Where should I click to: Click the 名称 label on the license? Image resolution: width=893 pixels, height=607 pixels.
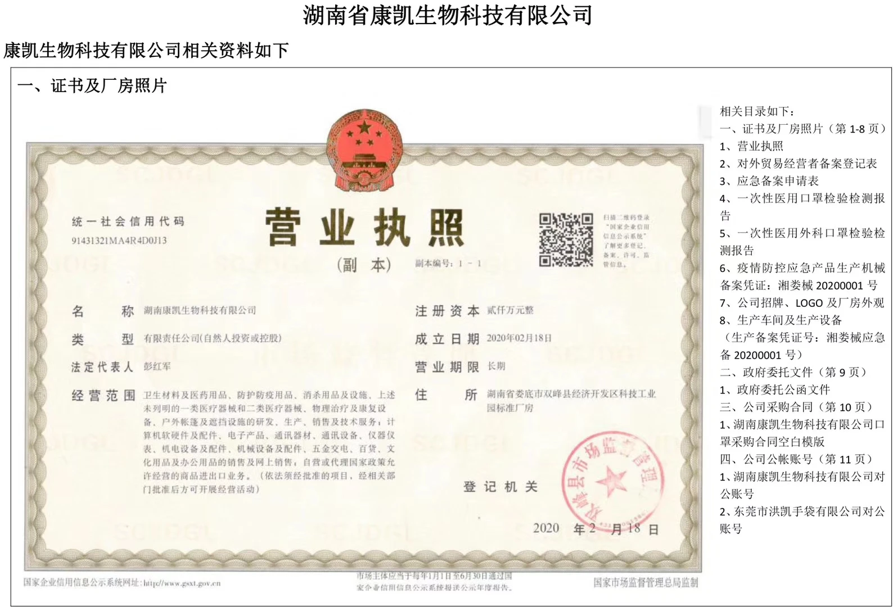pos(103,311)
